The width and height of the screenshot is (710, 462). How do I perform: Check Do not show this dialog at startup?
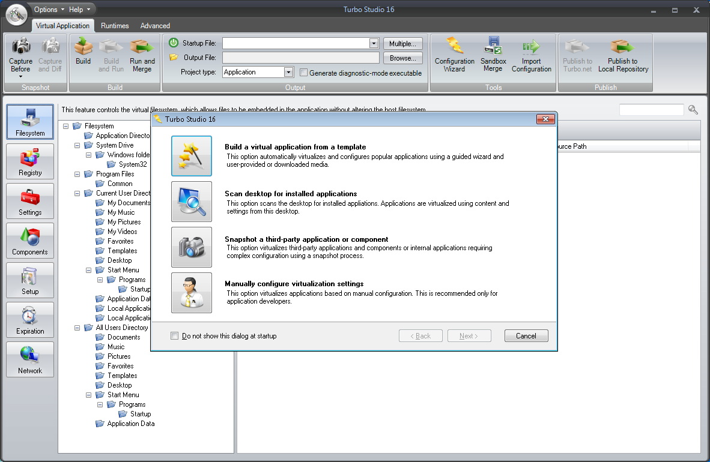point(174,336)
